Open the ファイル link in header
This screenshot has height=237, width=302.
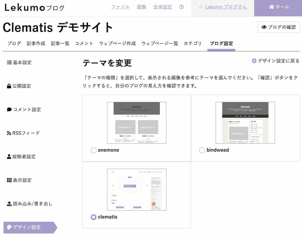(120, 7)
